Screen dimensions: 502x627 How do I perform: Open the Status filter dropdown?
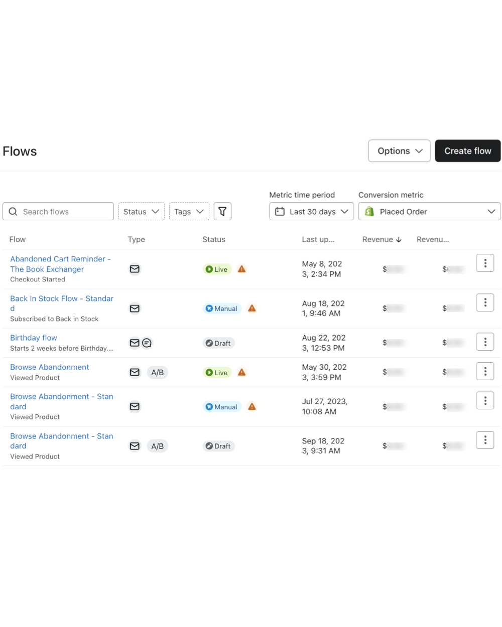click(141, 211)
